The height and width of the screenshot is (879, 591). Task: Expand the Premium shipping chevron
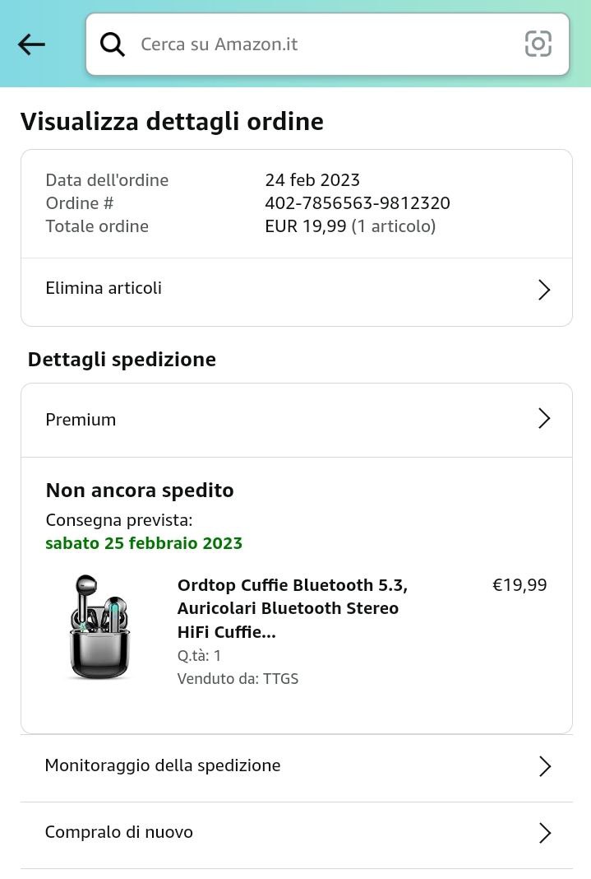coord(544,419)
